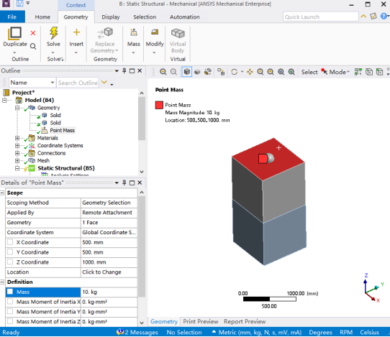Click the save icon in title bar
The width and height of the screenshot is (390, 337).
click(19, 3)
